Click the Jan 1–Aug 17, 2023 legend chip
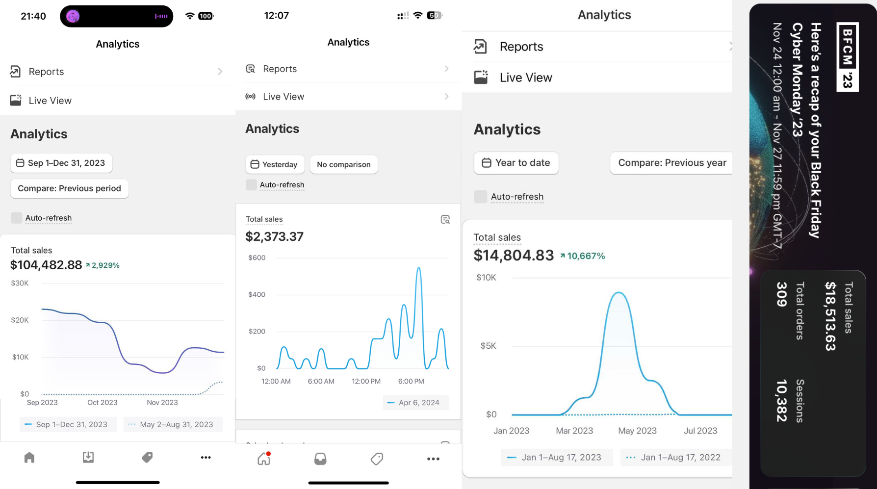Screen dimensions: 877x489 [557, 457]
